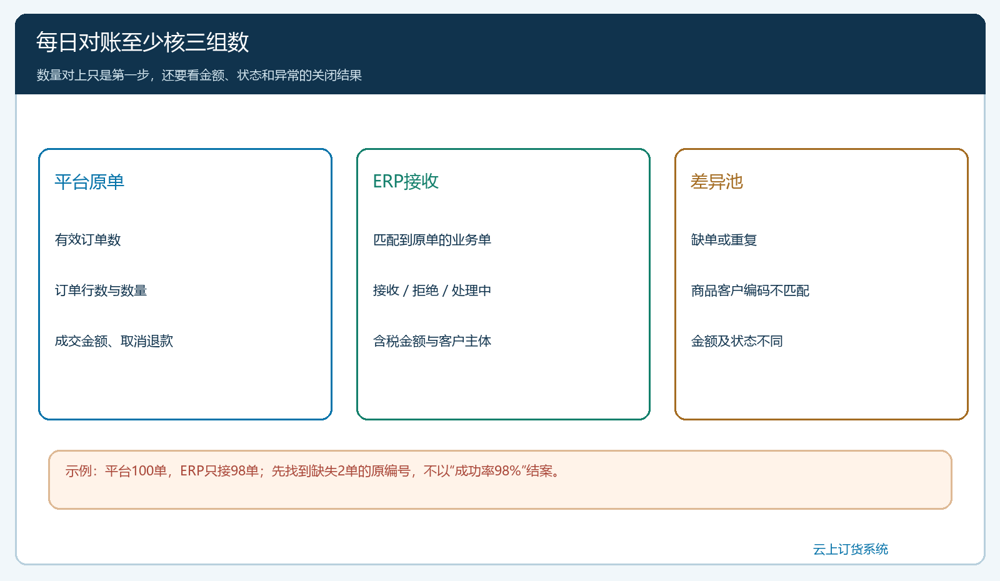
Task: Click the line 缺单或重复
Action: [724, 240]
